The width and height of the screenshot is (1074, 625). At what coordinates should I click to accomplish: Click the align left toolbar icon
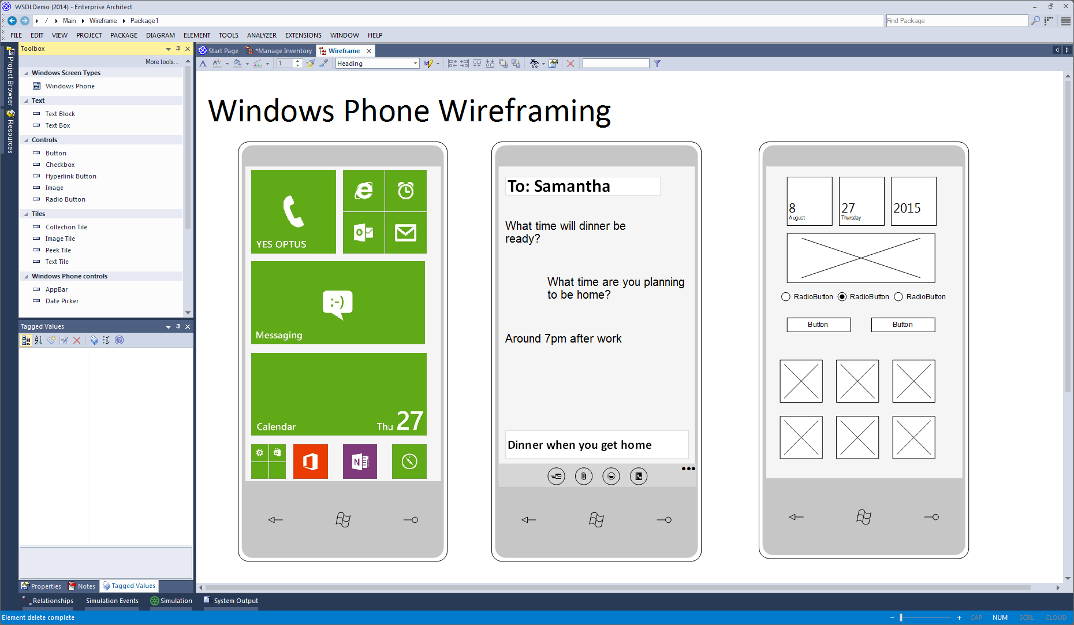[x=452, y=64]
